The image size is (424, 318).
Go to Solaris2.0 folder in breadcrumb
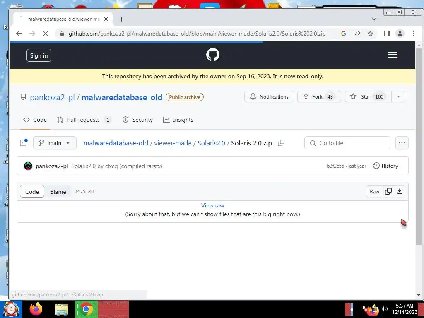coord(211,143)
